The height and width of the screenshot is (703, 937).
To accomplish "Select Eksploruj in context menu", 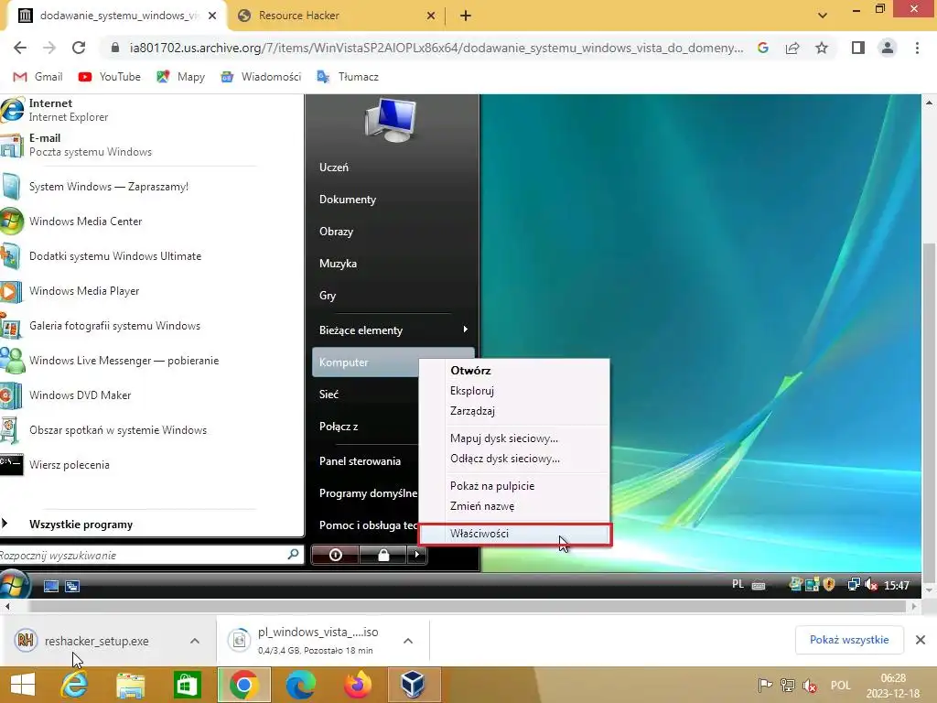I will pyautogui.click(x=514, y=390).
